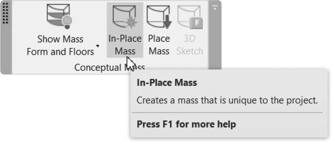Click the gray vertical bar behind the grip dots
The image size is (332, 142).
tap(6, 37)
